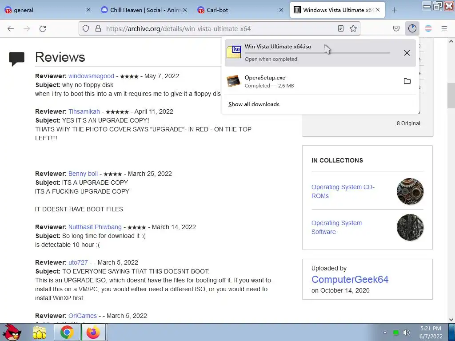Click the green network tray icon
The image size is (455, 341).
click(x=396, y=333)
